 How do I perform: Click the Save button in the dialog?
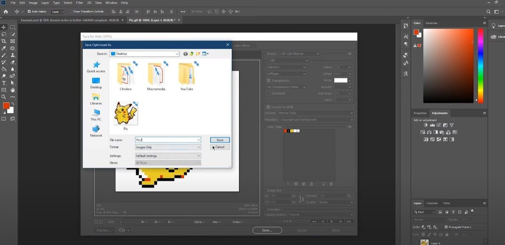[220, 140]
